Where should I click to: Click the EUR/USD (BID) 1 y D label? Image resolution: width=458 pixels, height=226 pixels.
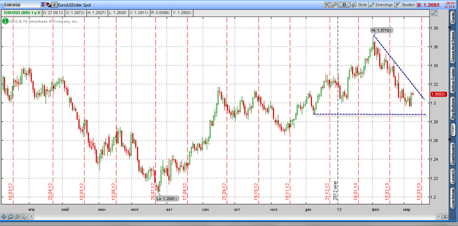[22, 13]
